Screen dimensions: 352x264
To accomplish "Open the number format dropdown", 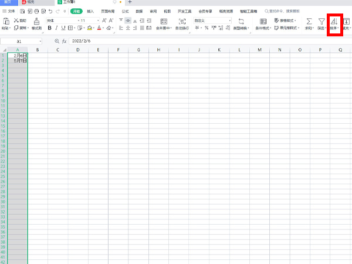I will 229,21.
